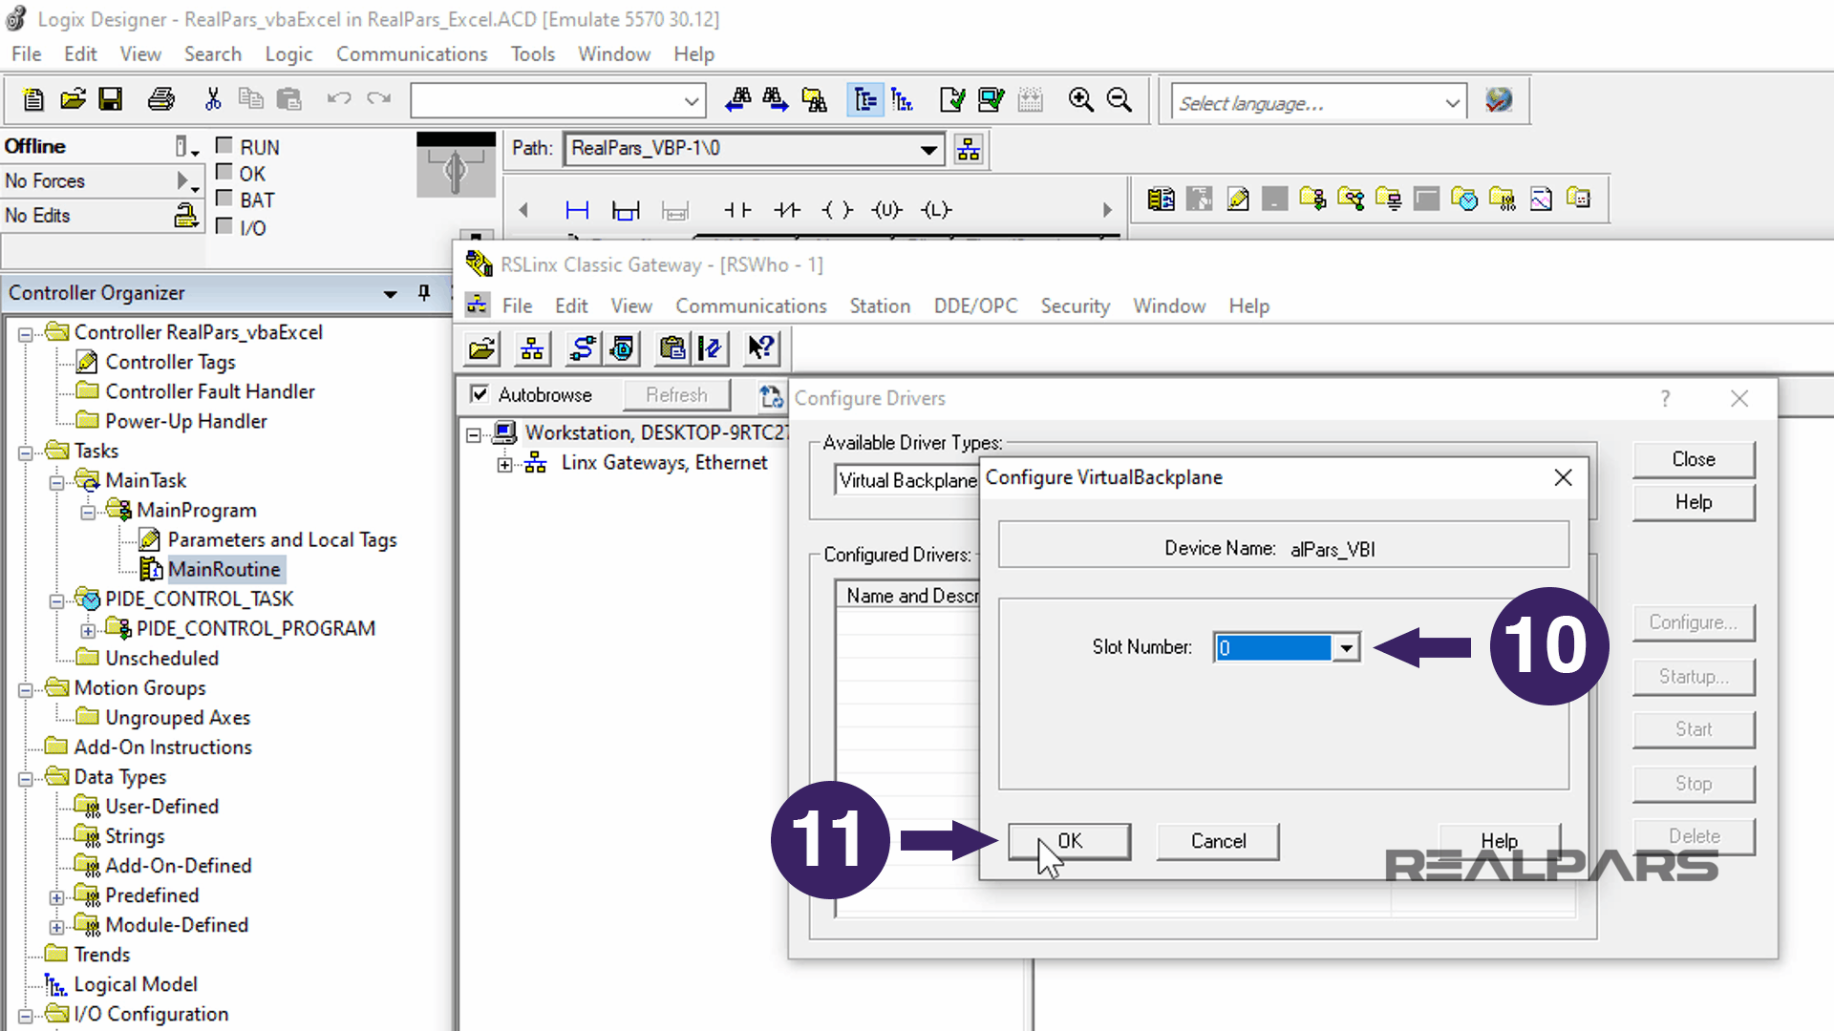Cut selection with the scissors icon
Screen dimensions: 1834x1031
pos(213,100)
